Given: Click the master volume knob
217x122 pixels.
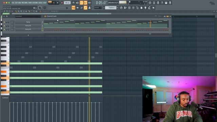Looking at the screenshot, I should point(40,8).
